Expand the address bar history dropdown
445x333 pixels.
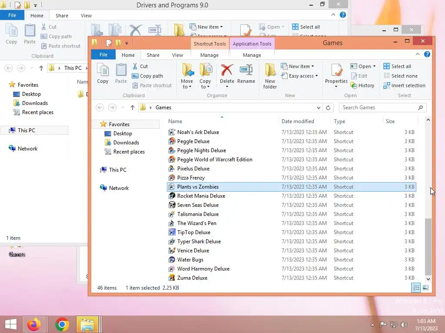coord(319,108)
